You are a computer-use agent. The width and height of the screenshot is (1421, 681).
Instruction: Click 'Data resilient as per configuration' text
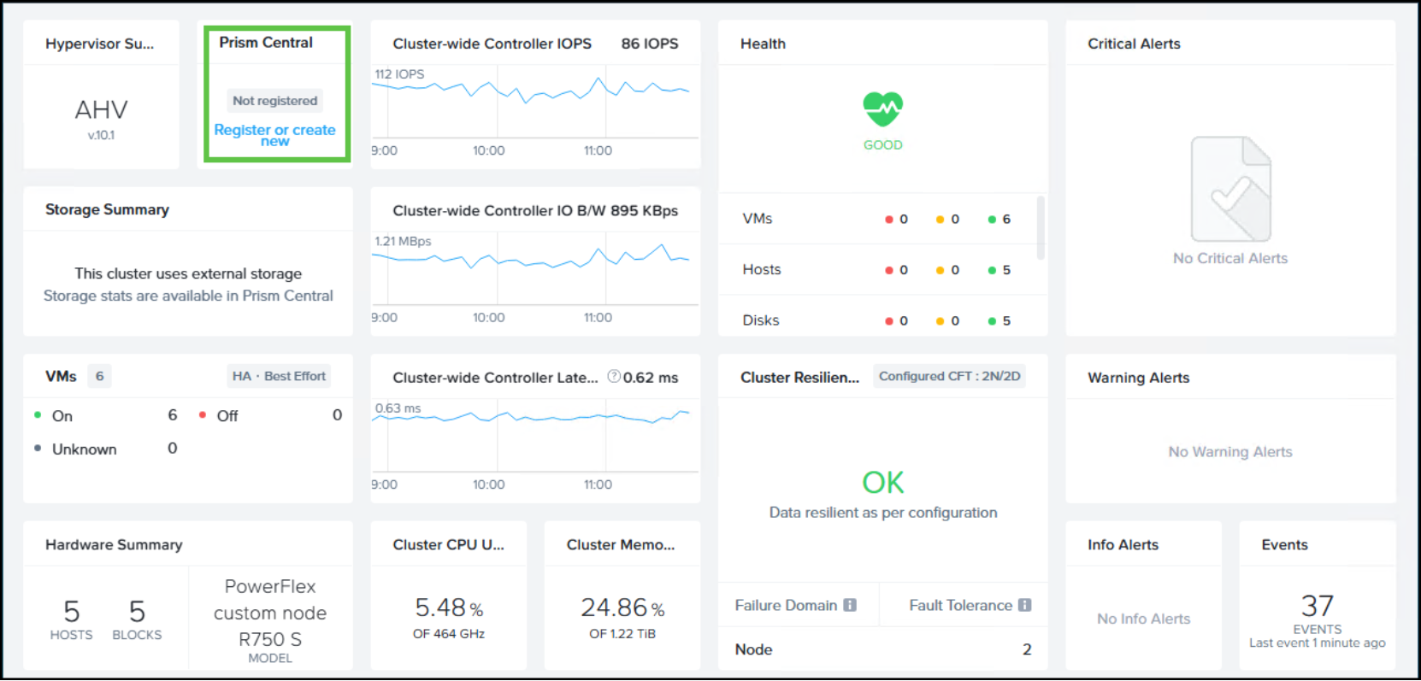pos(882,513)
